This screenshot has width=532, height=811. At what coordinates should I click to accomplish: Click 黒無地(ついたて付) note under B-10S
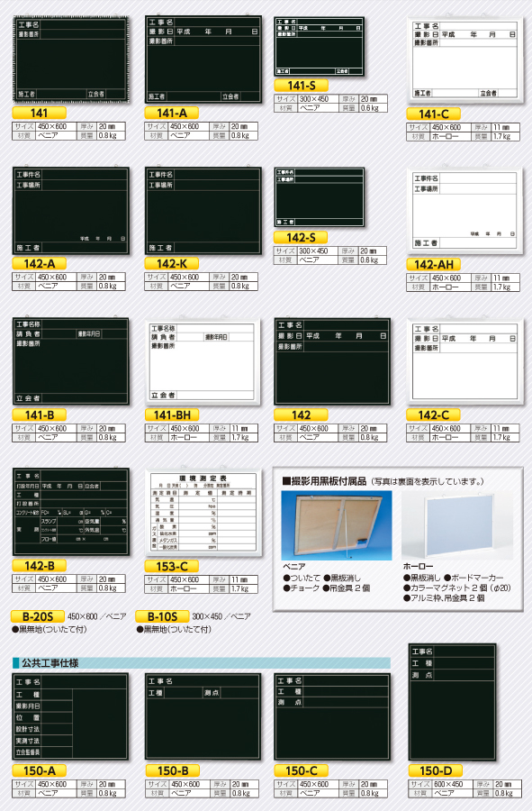[174, 630]
